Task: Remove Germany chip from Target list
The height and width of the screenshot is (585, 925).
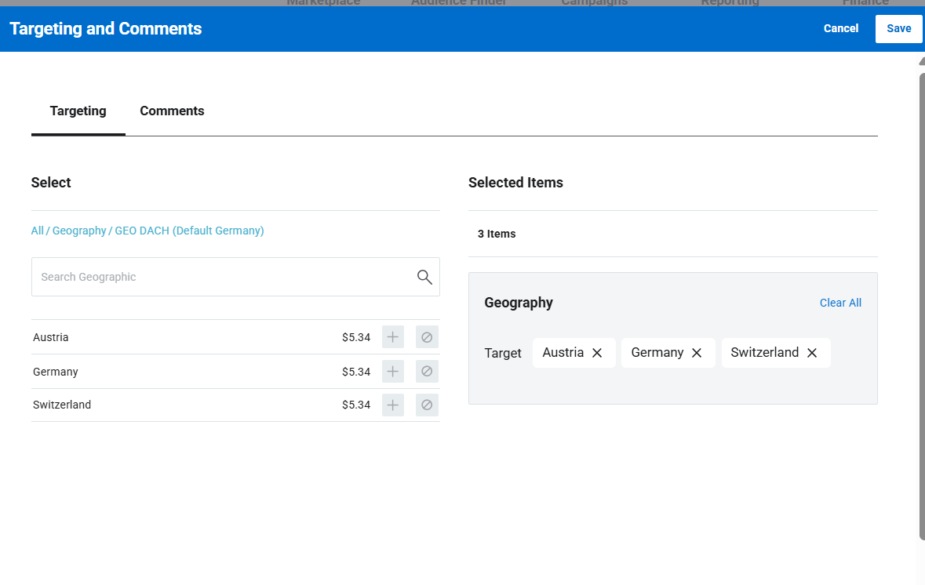Action: click(697, 353)
